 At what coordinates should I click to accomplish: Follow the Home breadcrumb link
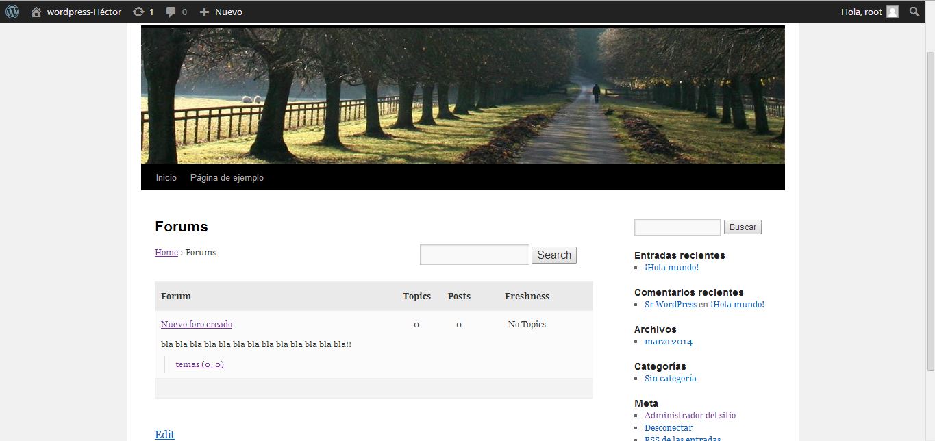pos(166,253)
